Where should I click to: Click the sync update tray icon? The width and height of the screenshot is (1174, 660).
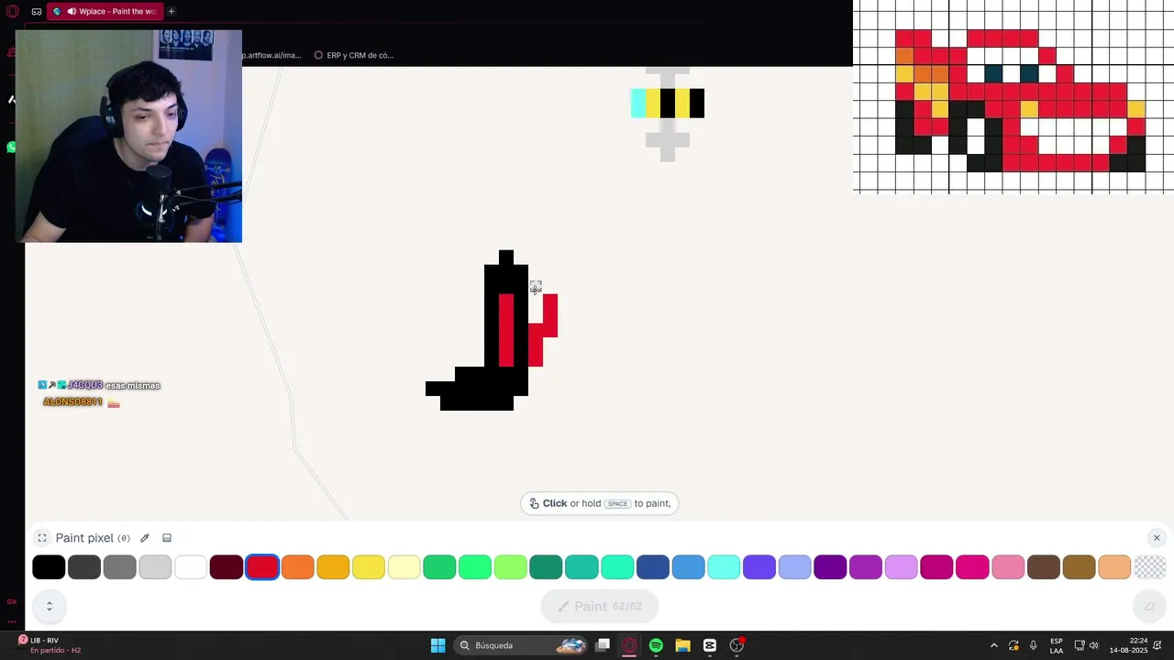(1013, 645)
